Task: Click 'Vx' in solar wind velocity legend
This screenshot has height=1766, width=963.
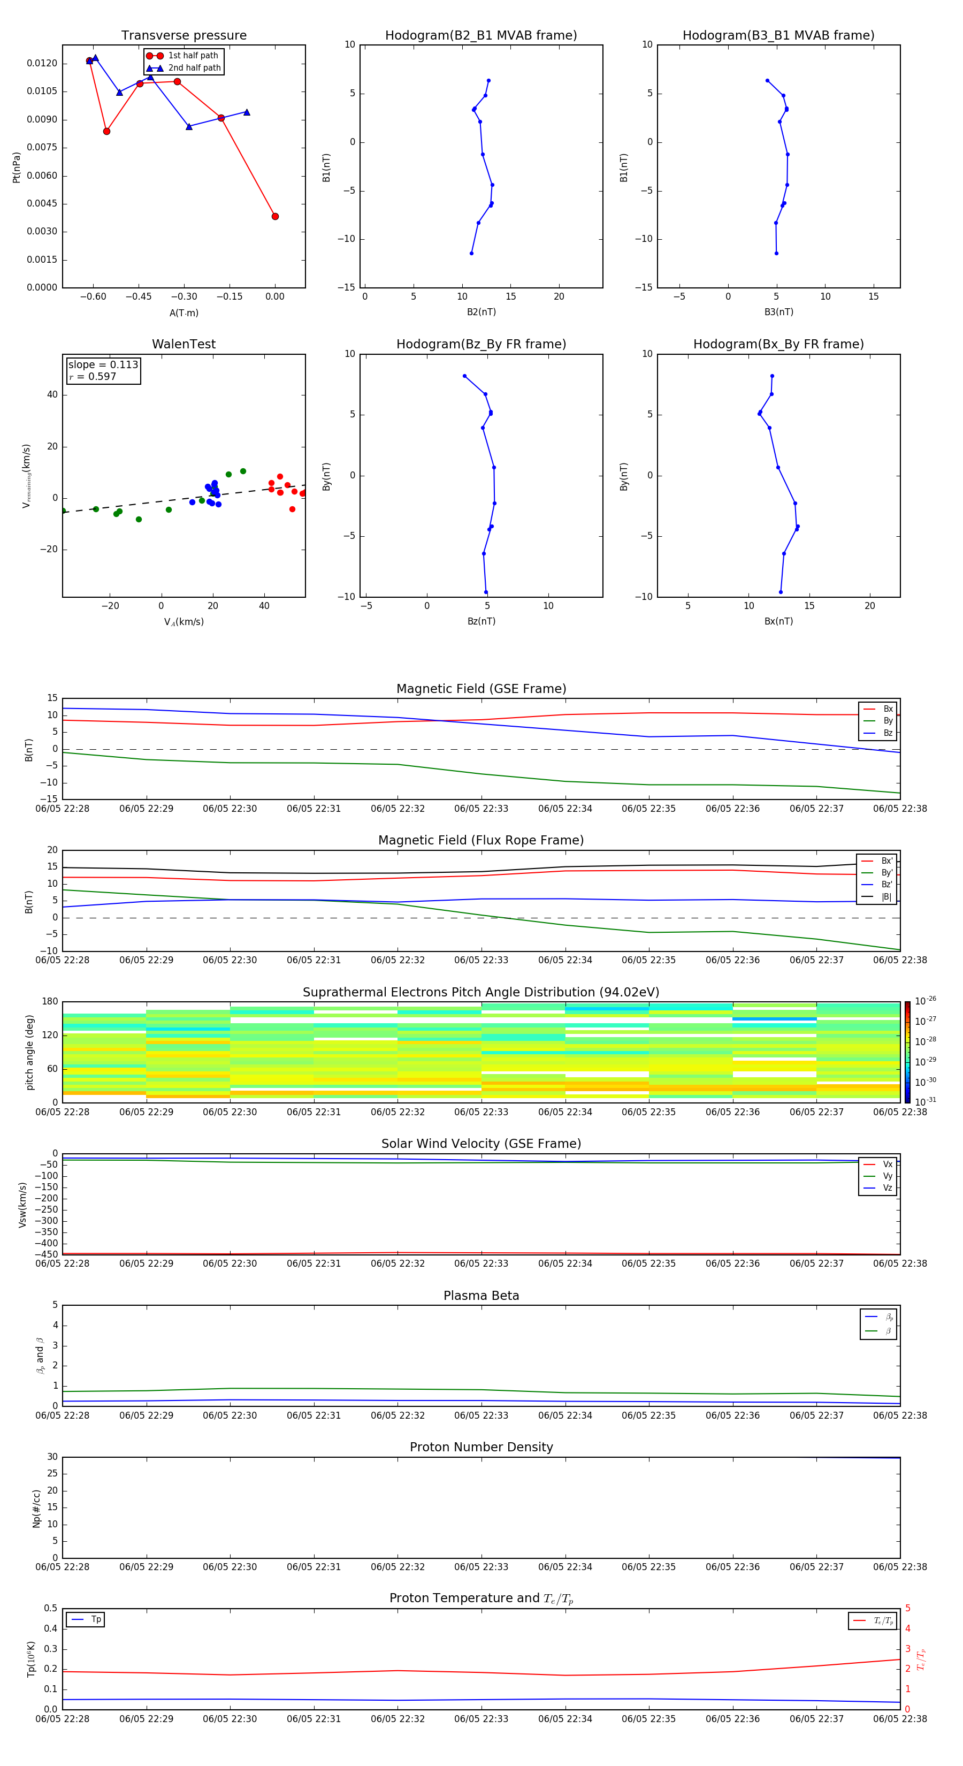Action: [878, 1164]
